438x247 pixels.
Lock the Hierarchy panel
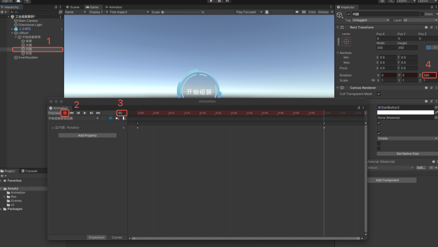[x=56, y=7]
